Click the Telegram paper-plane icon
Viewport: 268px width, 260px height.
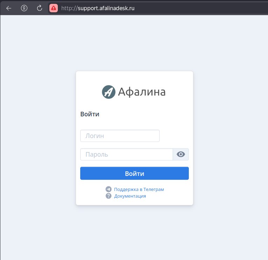point(109,190)
